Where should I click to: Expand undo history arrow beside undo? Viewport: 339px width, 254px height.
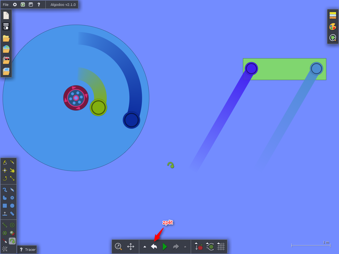[x=145, y=247]
